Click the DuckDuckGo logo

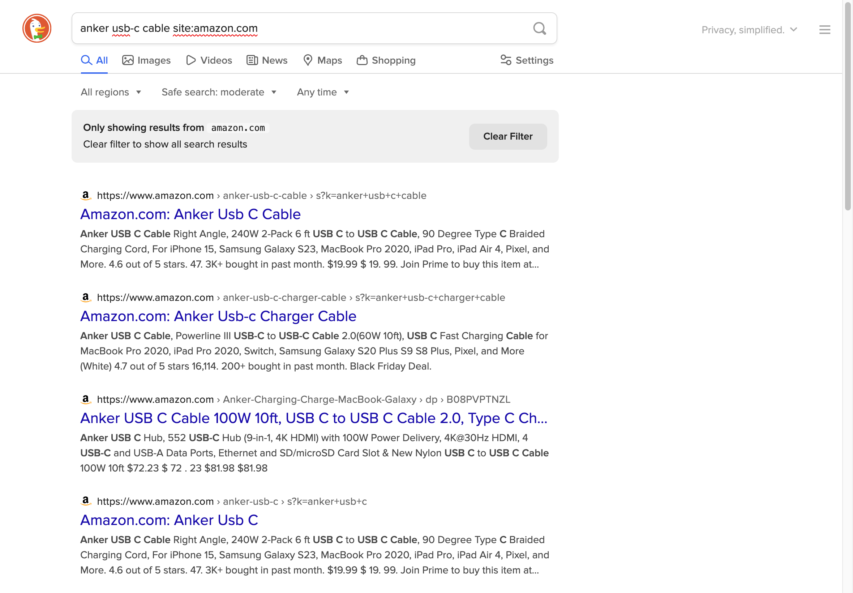point(37,28)
